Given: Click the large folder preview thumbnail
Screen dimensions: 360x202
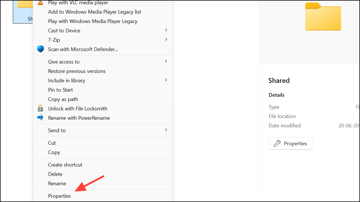Looking at the screenshot, I should [323, 16].
